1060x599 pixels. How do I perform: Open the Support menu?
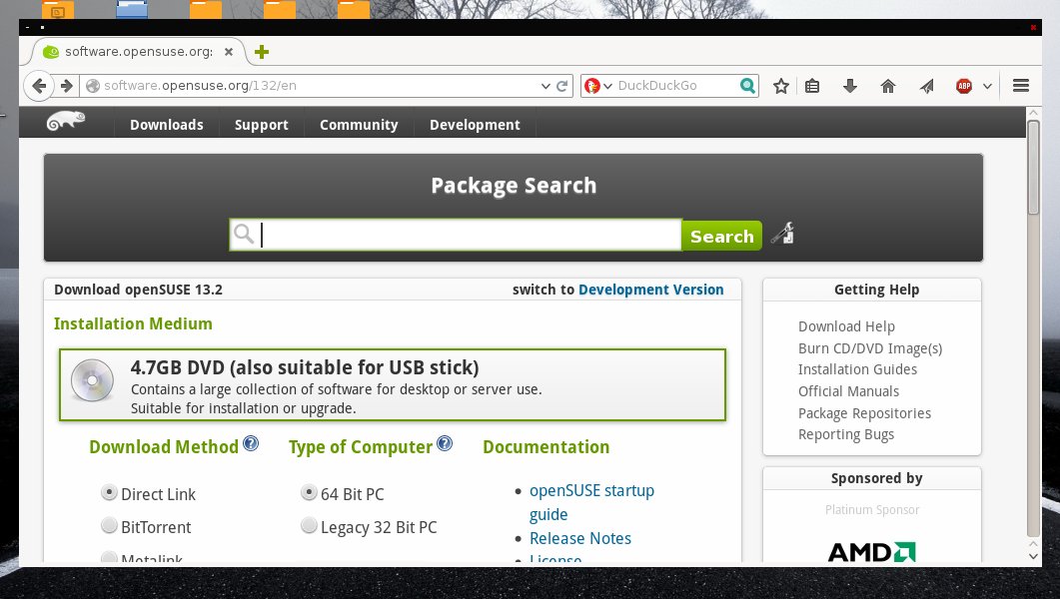(261, 125)
